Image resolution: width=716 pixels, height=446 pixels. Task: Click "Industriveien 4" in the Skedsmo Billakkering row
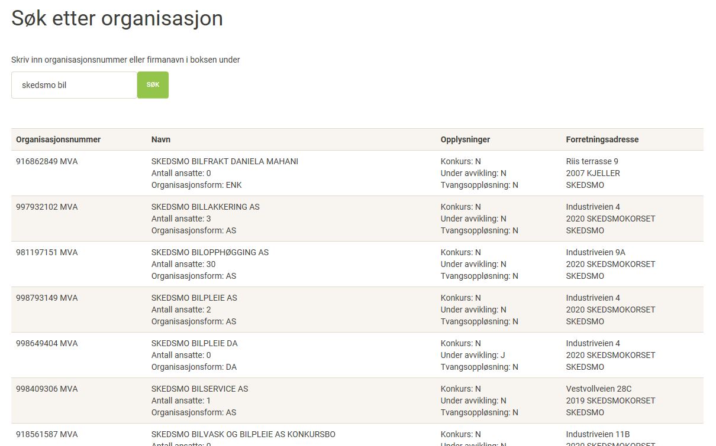coord(593,207)
